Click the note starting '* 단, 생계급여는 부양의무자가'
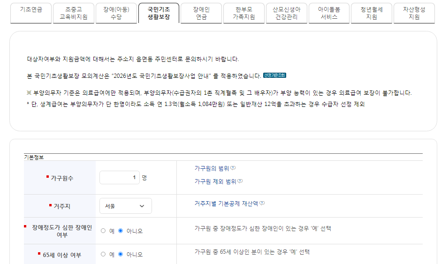 pos(196,104)
